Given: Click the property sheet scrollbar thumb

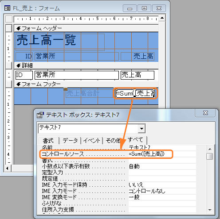Looking at the screenshot, I should [210, 157].
